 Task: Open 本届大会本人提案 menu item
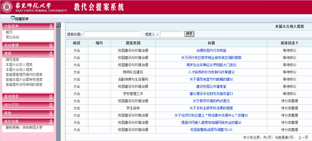click(x=19, y=65)
